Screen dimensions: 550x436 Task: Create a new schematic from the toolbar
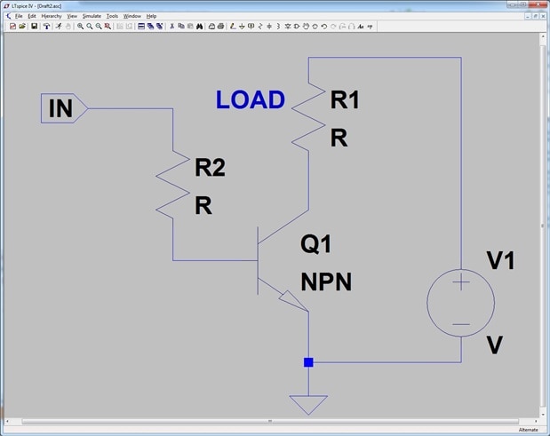12,27
